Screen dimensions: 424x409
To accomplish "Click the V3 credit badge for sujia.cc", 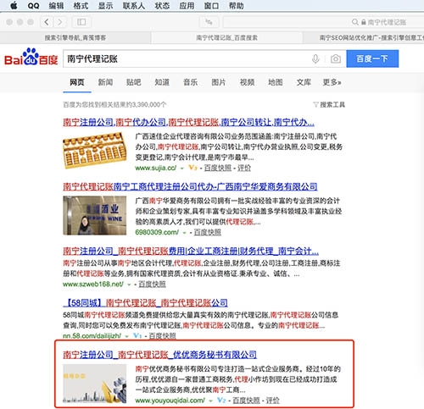I will [192, 168].
